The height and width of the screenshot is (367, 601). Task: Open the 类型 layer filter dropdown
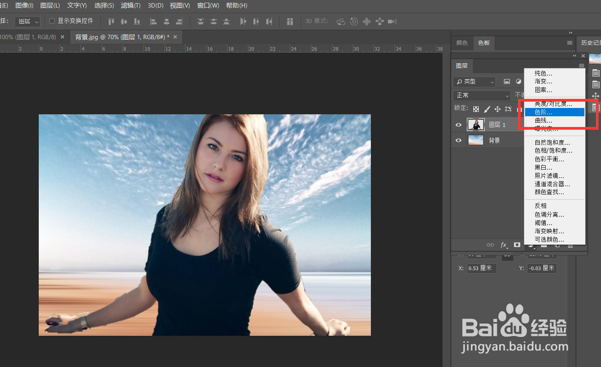tap(474, 82)
